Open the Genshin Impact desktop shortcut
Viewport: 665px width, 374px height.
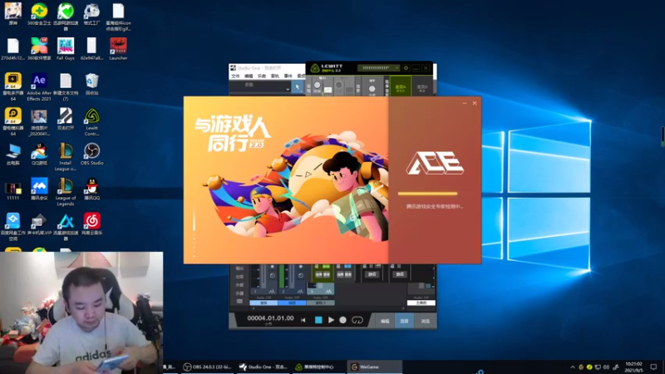pos(12,13)
